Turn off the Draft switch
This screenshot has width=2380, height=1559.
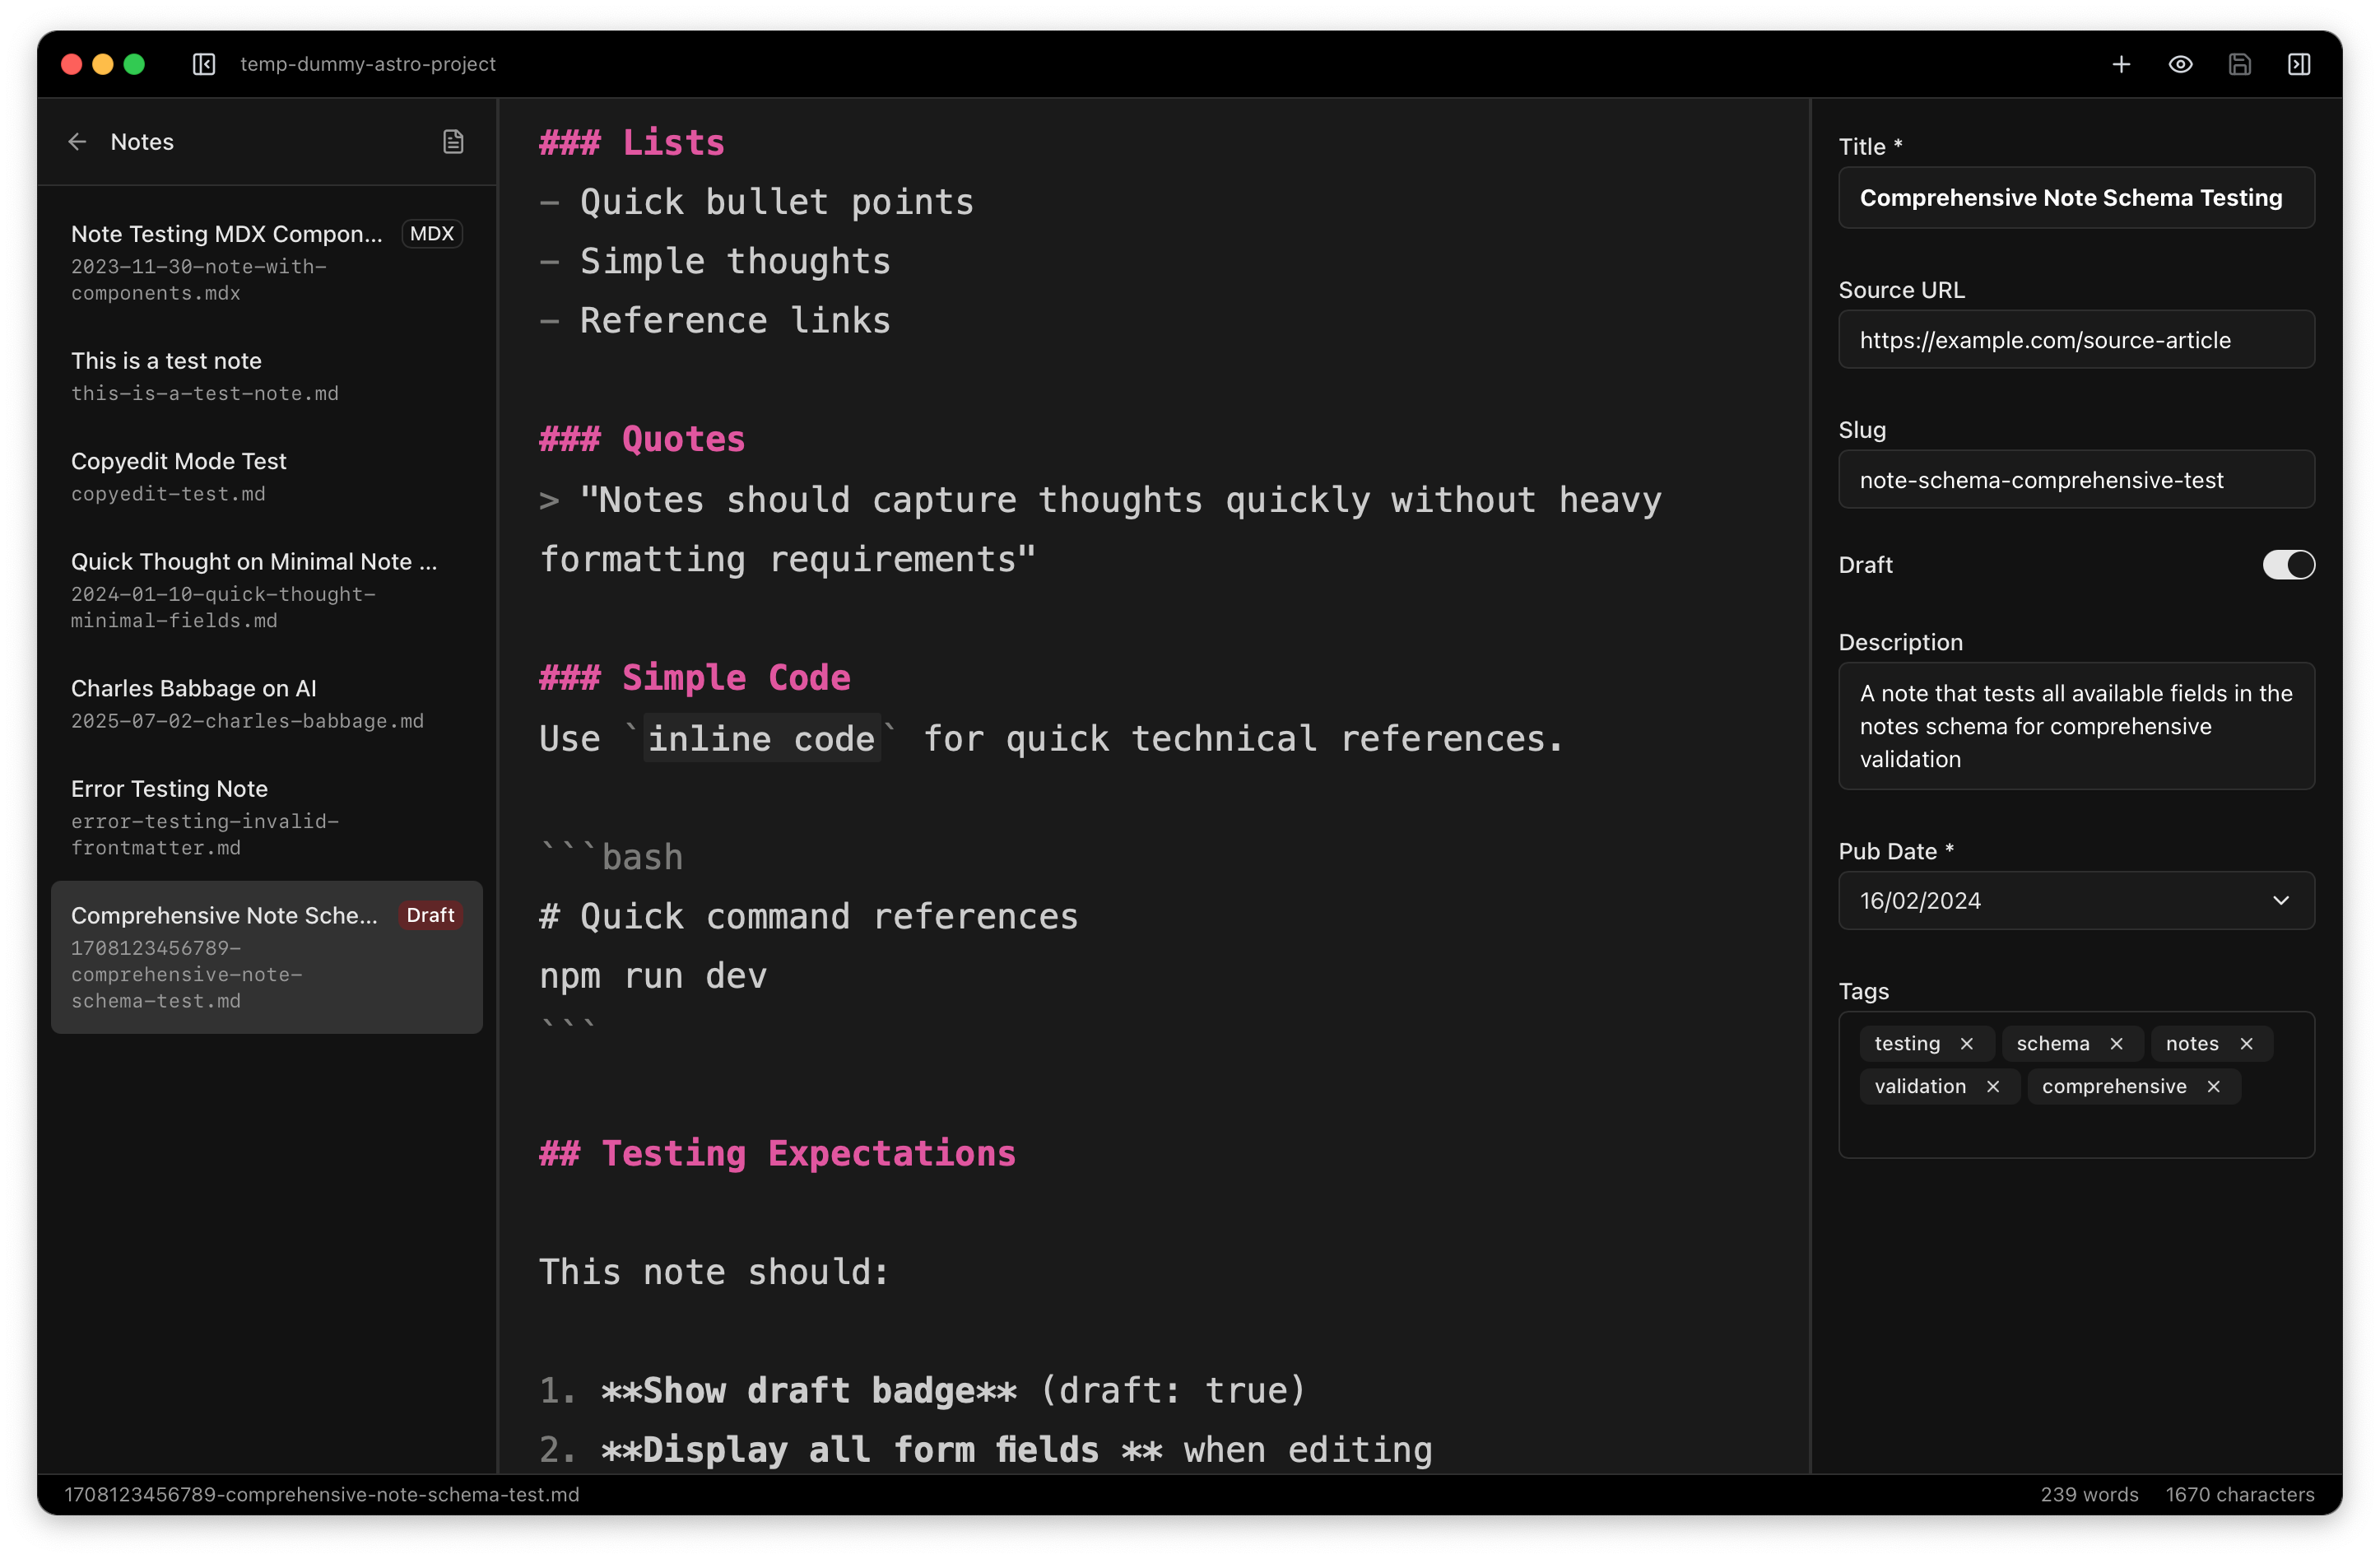tap(2288, 565)
